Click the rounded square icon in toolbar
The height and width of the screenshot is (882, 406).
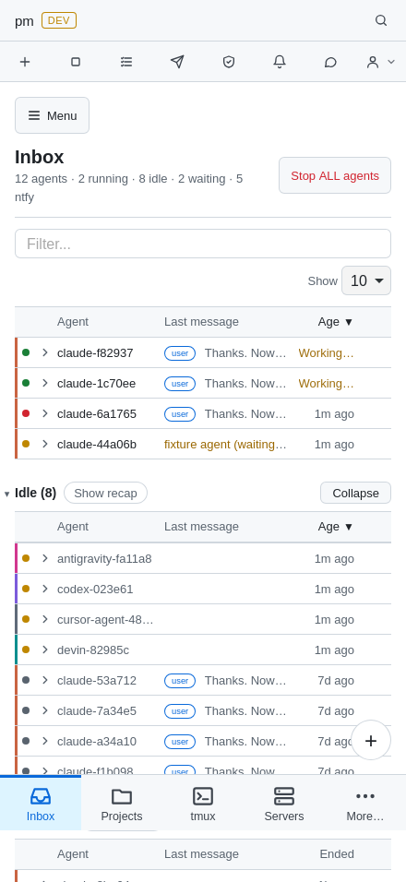(76, 62)
